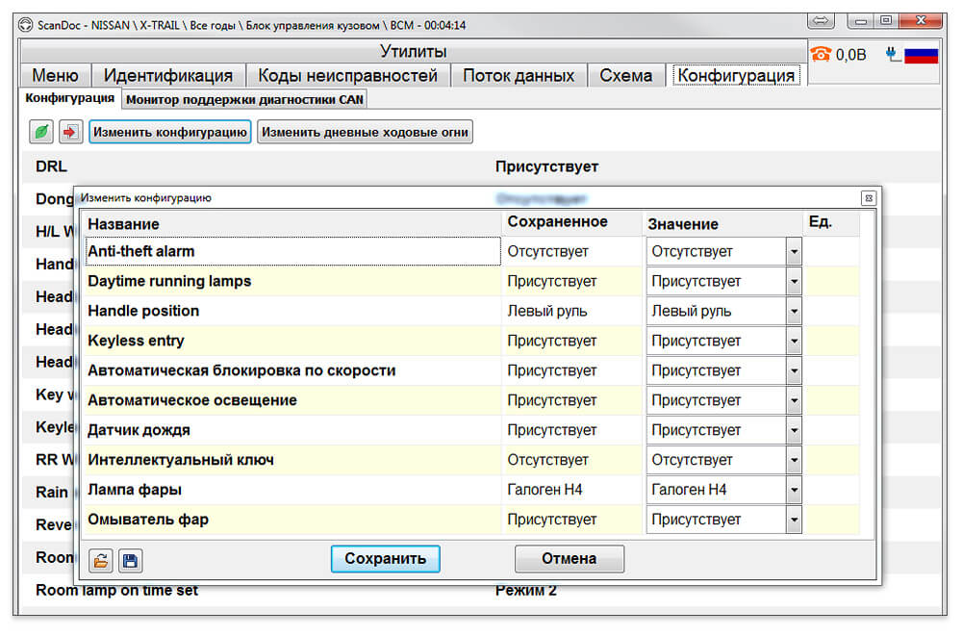Open the Поток данных tab

[519, 75]
